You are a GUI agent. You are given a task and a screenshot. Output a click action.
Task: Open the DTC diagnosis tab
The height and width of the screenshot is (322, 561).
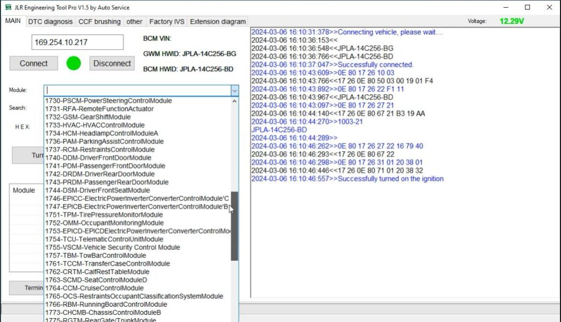tap(50, 21)
